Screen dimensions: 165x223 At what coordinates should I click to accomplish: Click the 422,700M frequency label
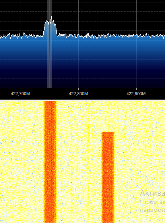20,94
